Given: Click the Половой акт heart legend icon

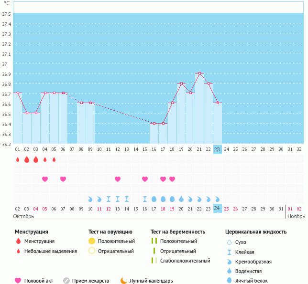Looking at the screenshot, I should tap(18, 281).
